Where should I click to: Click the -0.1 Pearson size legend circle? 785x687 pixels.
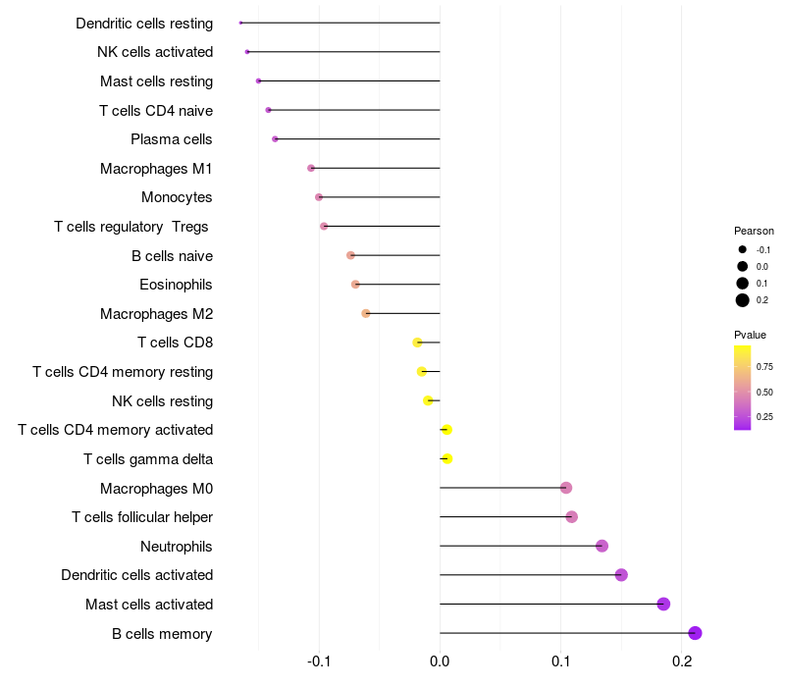pyautogui.click(x=743, y=249)
